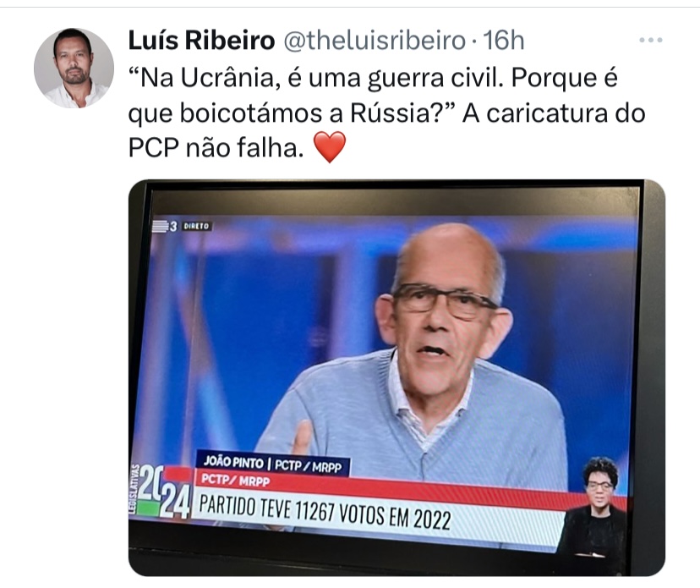
Task: Click the 'que boicotámos a Rússia?' line
Action: [292, 113]
